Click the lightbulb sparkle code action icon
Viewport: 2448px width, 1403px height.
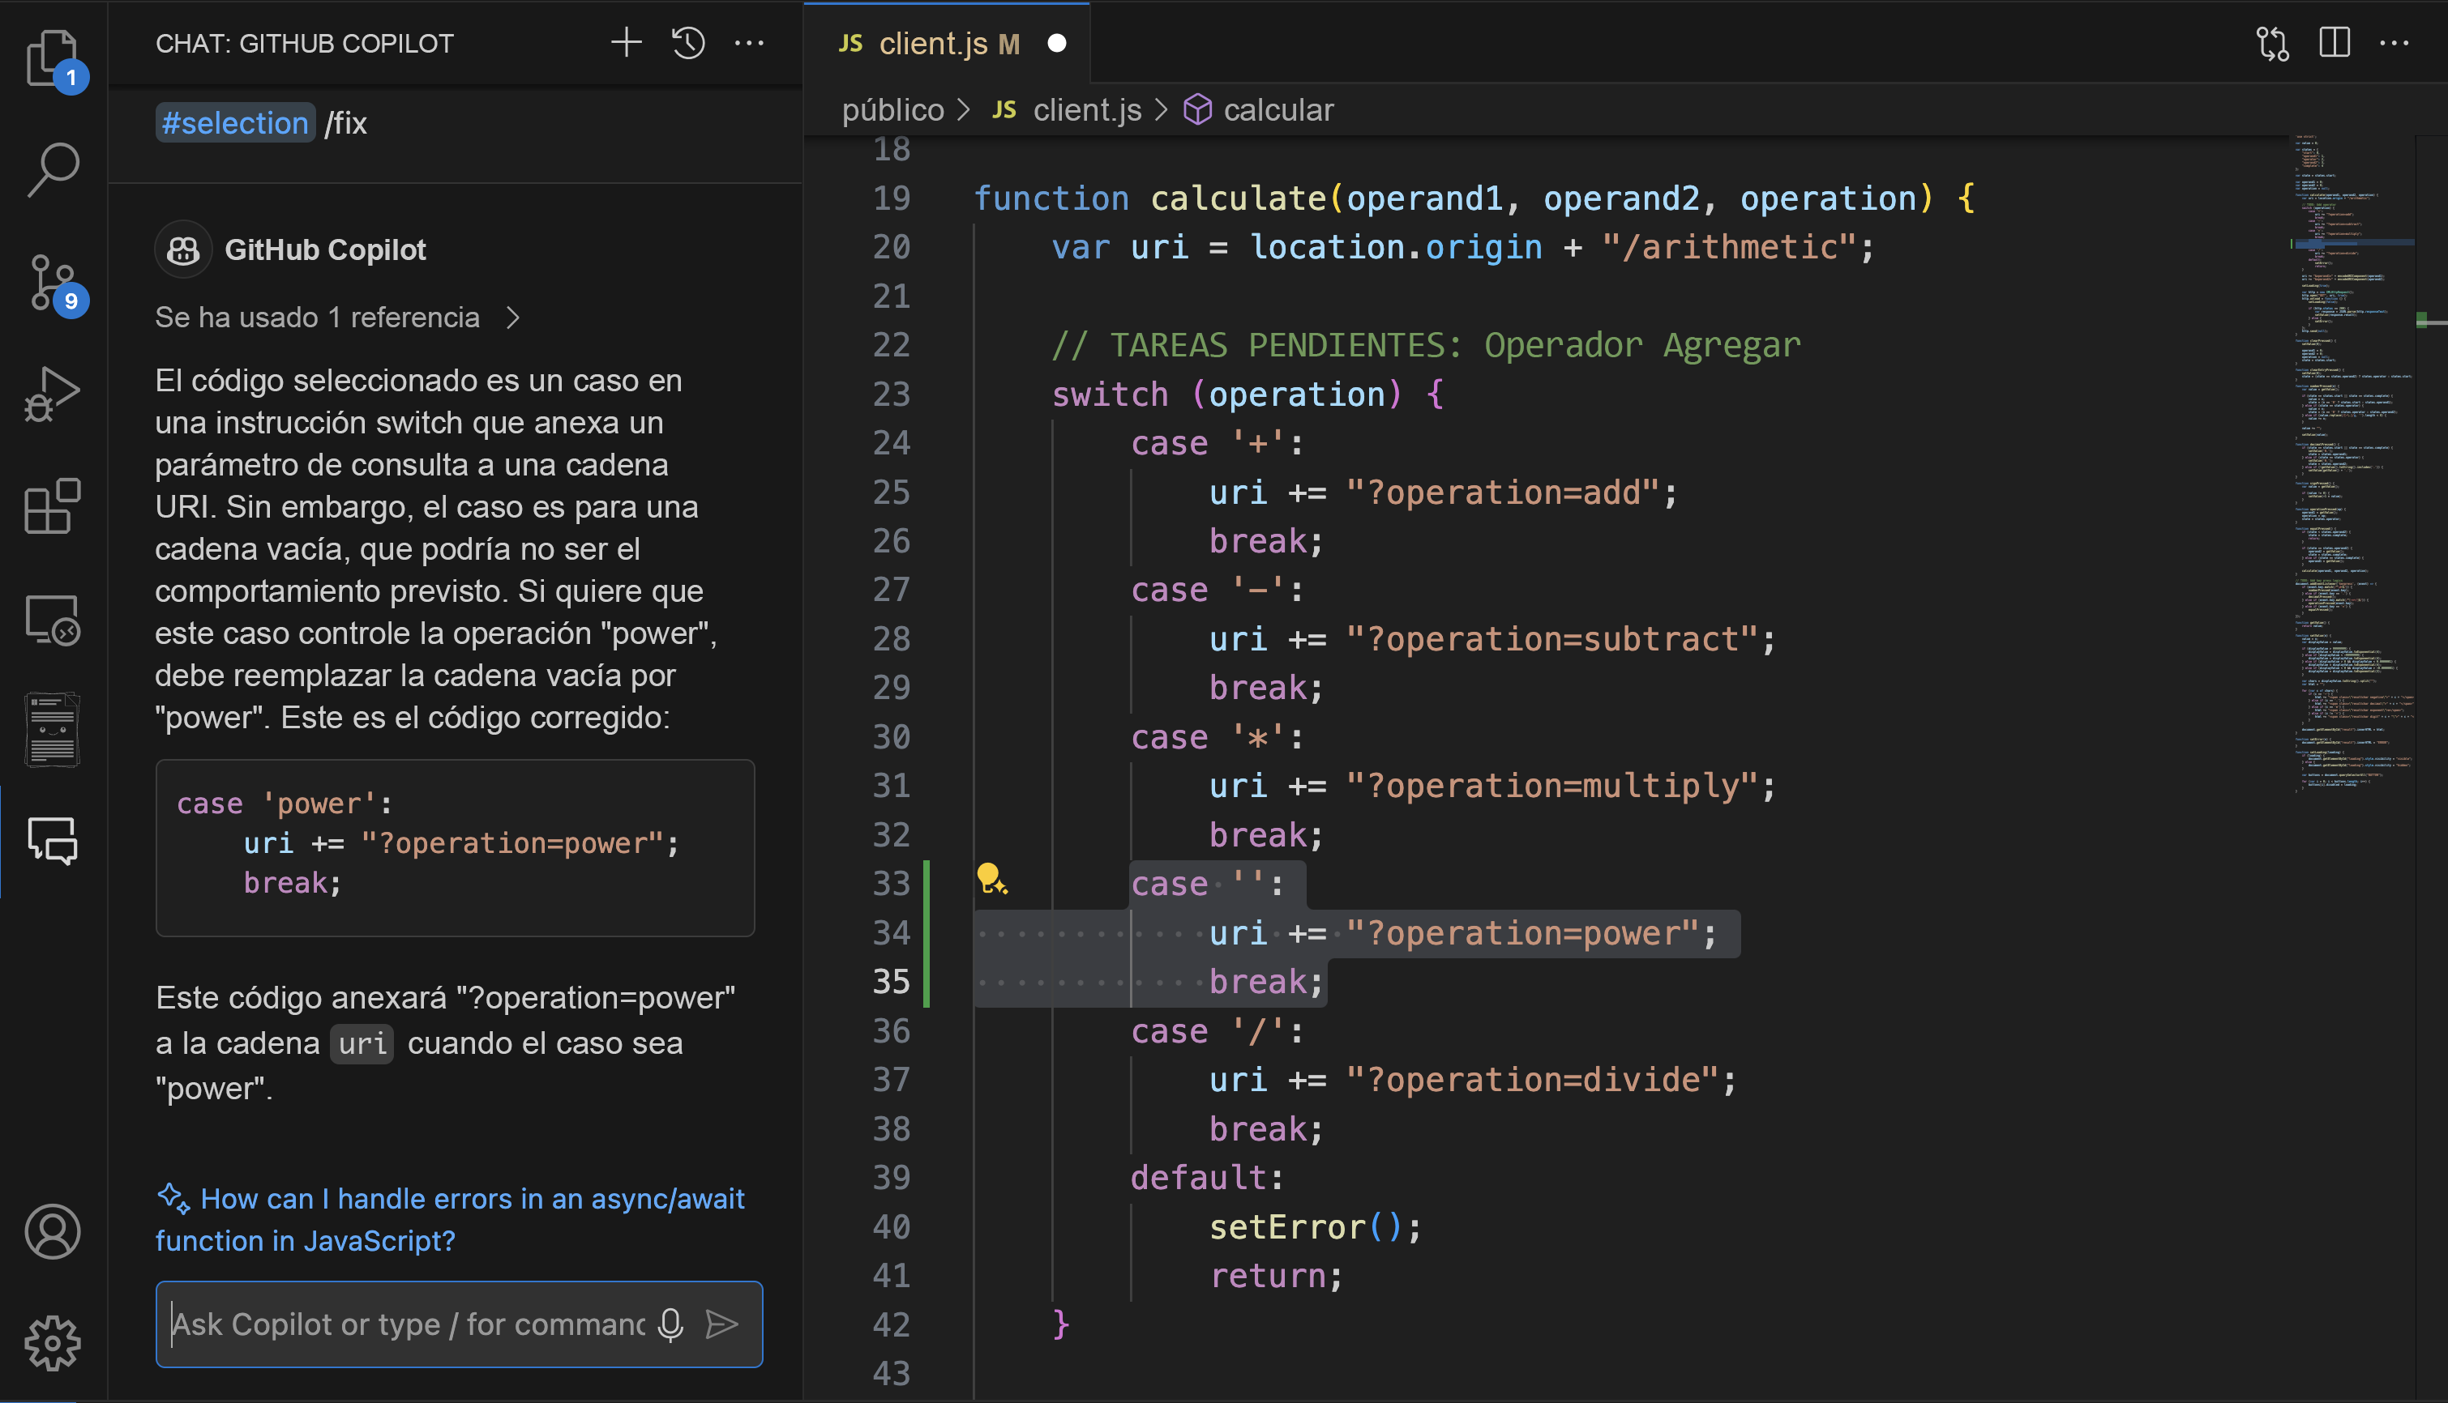click(x=991, y=879)
